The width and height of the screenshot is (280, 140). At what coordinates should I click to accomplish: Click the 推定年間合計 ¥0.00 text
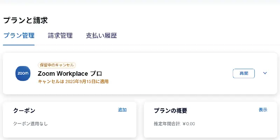coord(174,124)
